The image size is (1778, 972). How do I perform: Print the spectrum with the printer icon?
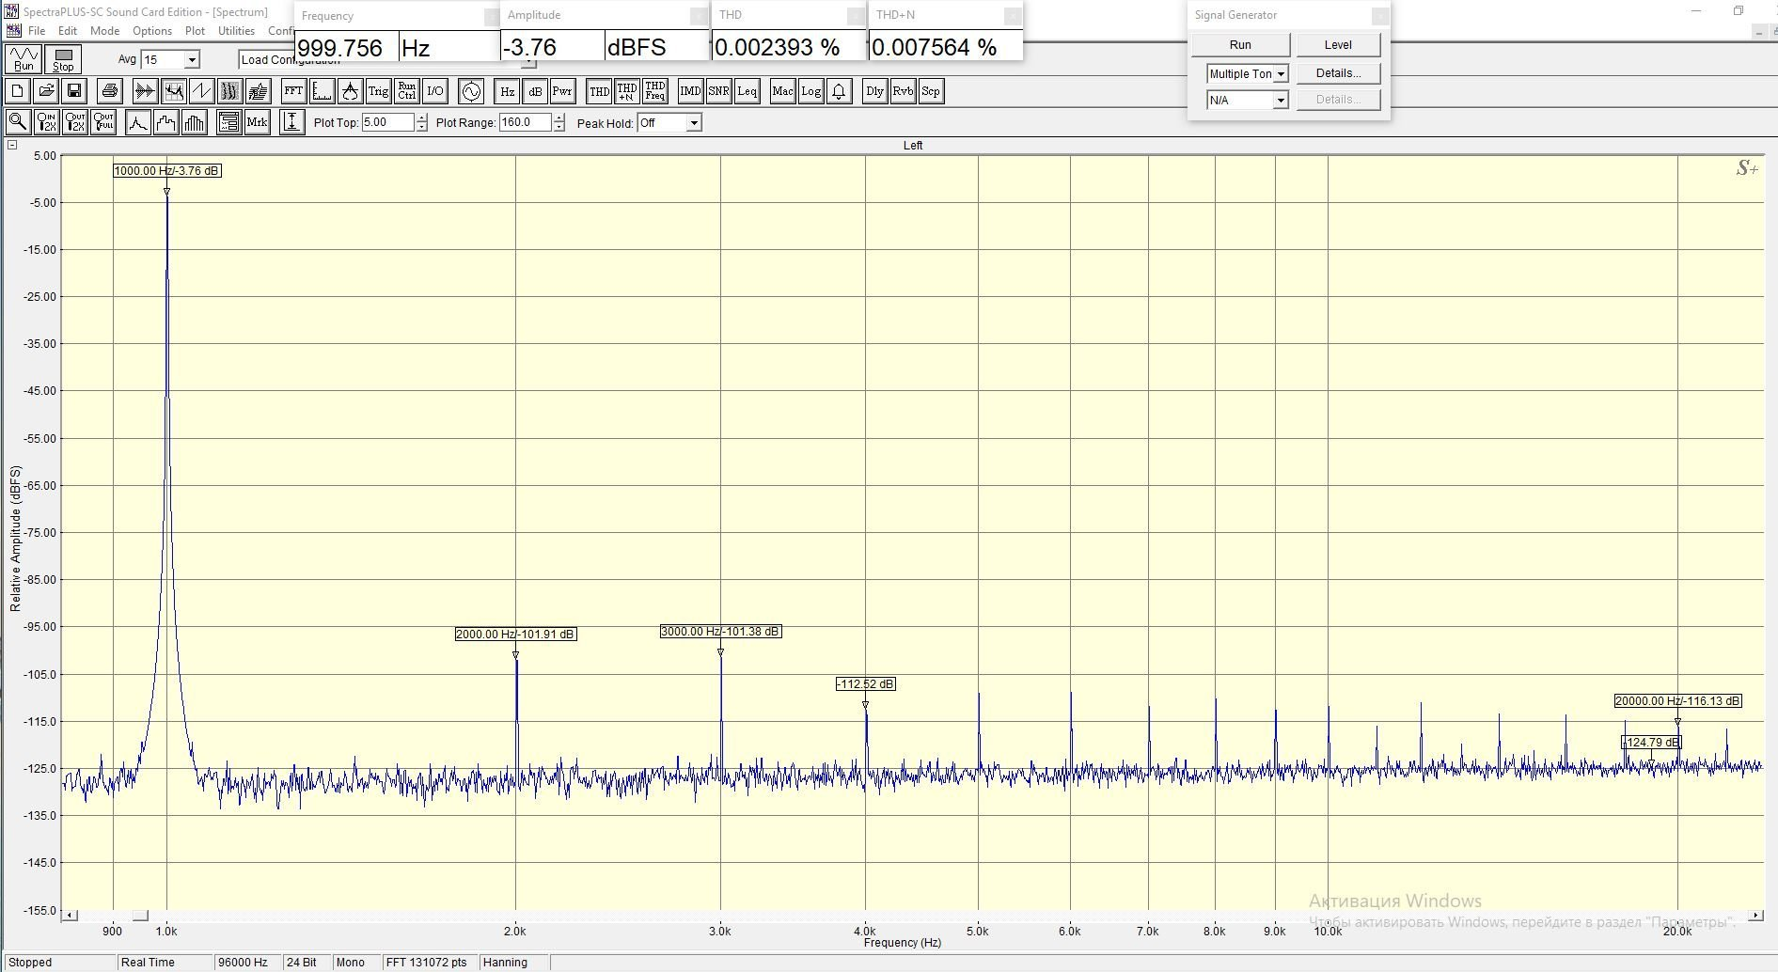[x=110, y=91]
